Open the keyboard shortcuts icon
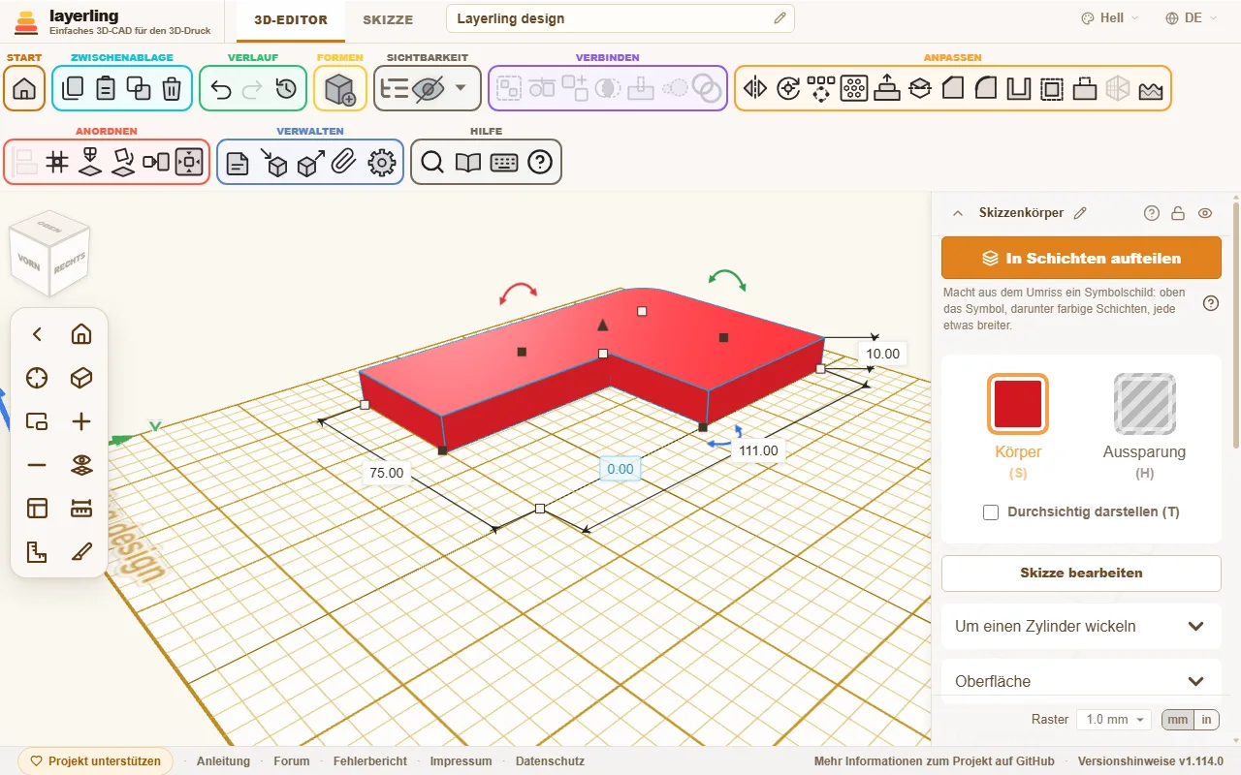Viewport: 1241px width, 775px height. click(x=504, y=163)
